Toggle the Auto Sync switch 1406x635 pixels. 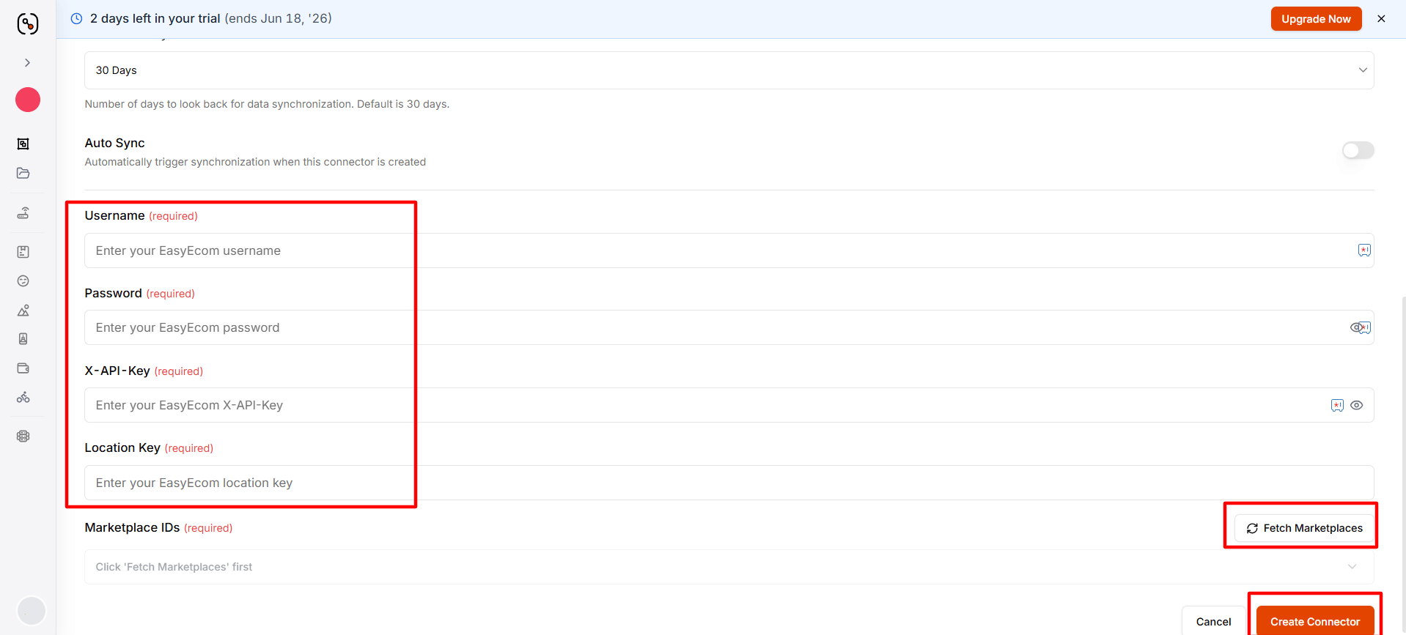(1358, 150)
